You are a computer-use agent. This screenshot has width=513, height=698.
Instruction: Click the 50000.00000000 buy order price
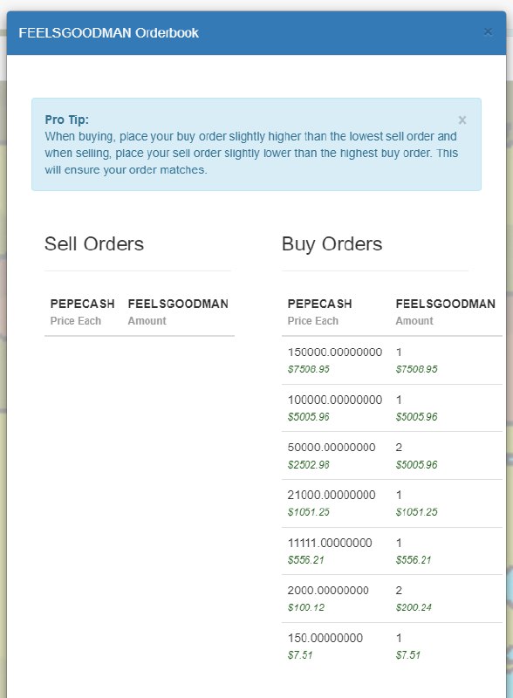click(332, 448)
